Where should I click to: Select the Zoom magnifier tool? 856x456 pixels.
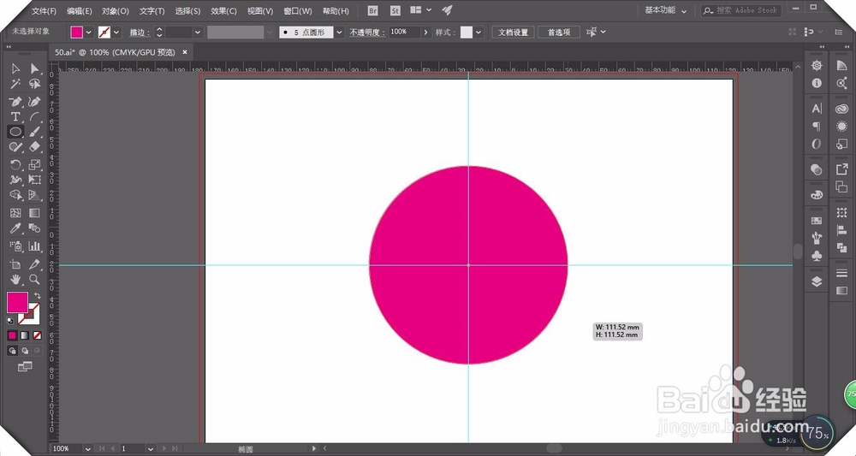[x=34, y=279]
